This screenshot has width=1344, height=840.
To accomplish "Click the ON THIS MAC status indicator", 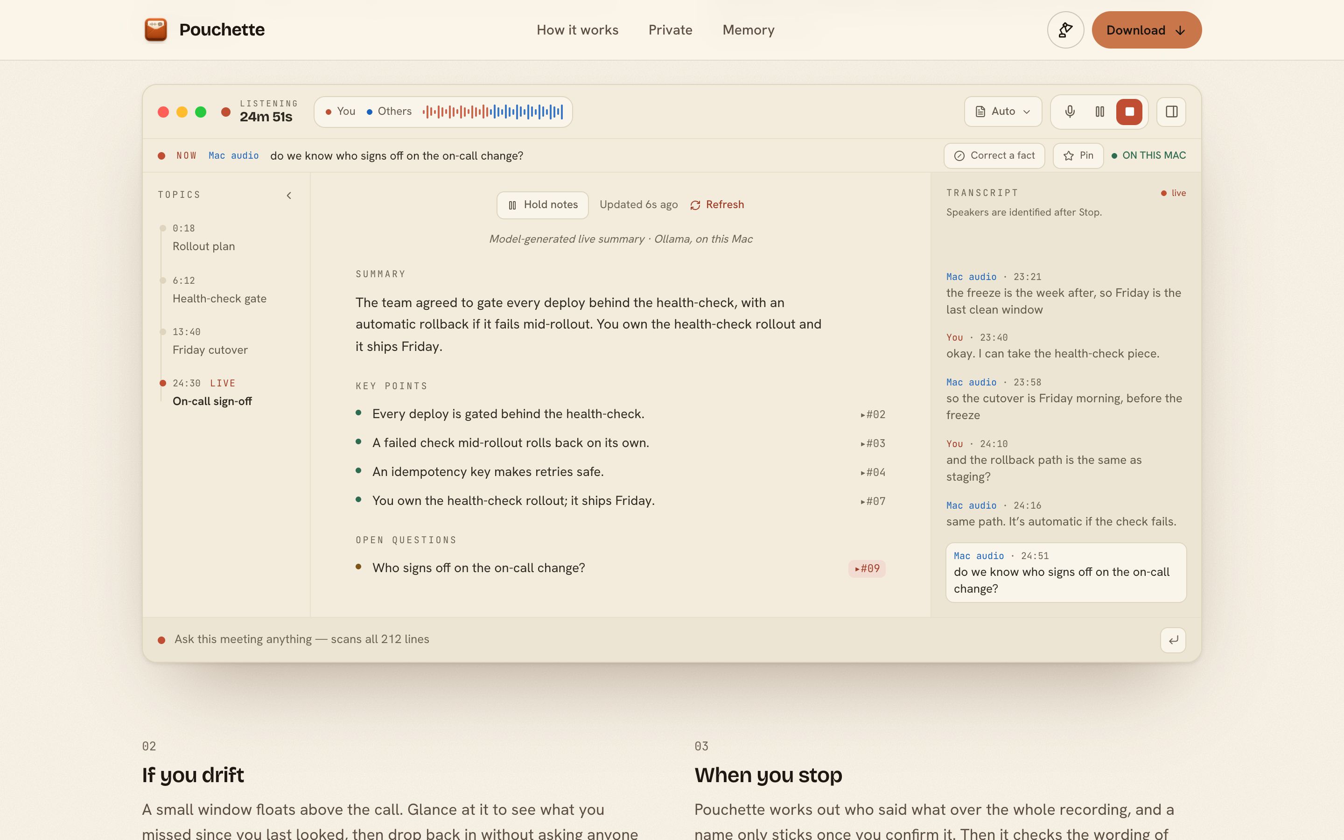I will 1148,155.
